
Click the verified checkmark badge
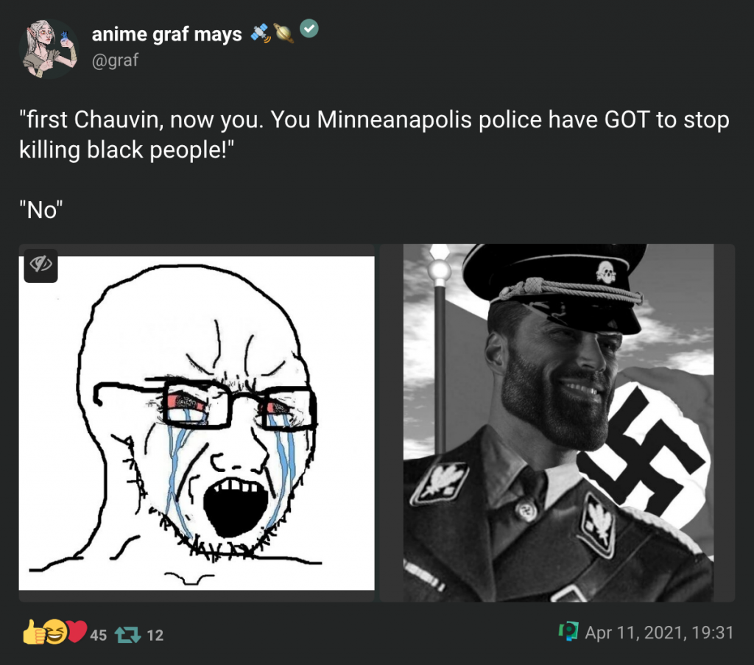[309, 29]
